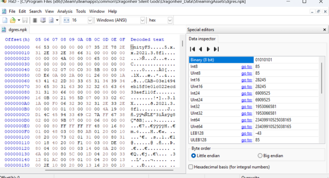
Task: Click the go to link for UInt64
Action: point(246,127)
